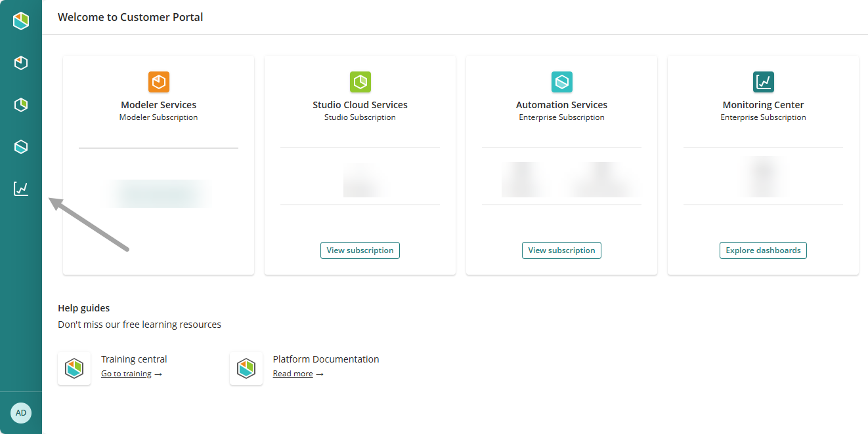Viewport: 868px width, 434px height.
Task: Click the Explore dashboards button
Action: 763,250
